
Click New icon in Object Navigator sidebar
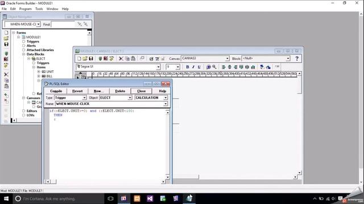point(6,33)
